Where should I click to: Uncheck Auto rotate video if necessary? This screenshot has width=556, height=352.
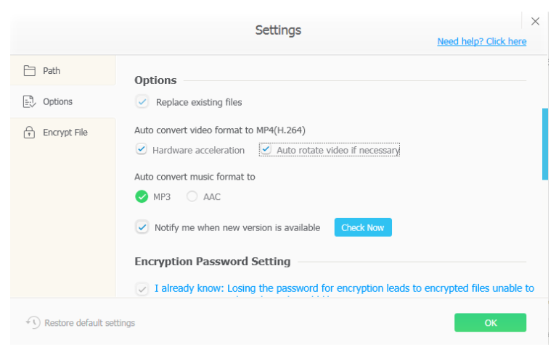[x=266, y=150]
